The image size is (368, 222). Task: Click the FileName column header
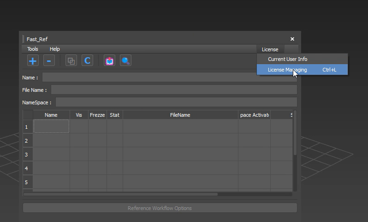(180, 115)
